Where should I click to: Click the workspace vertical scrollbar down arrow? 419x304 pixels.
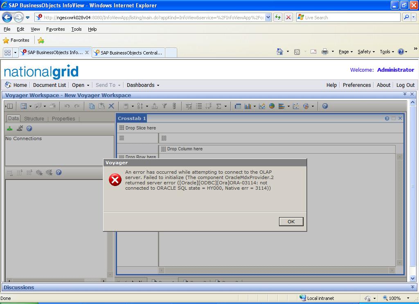pyautogui.click(x=412, y=279)
